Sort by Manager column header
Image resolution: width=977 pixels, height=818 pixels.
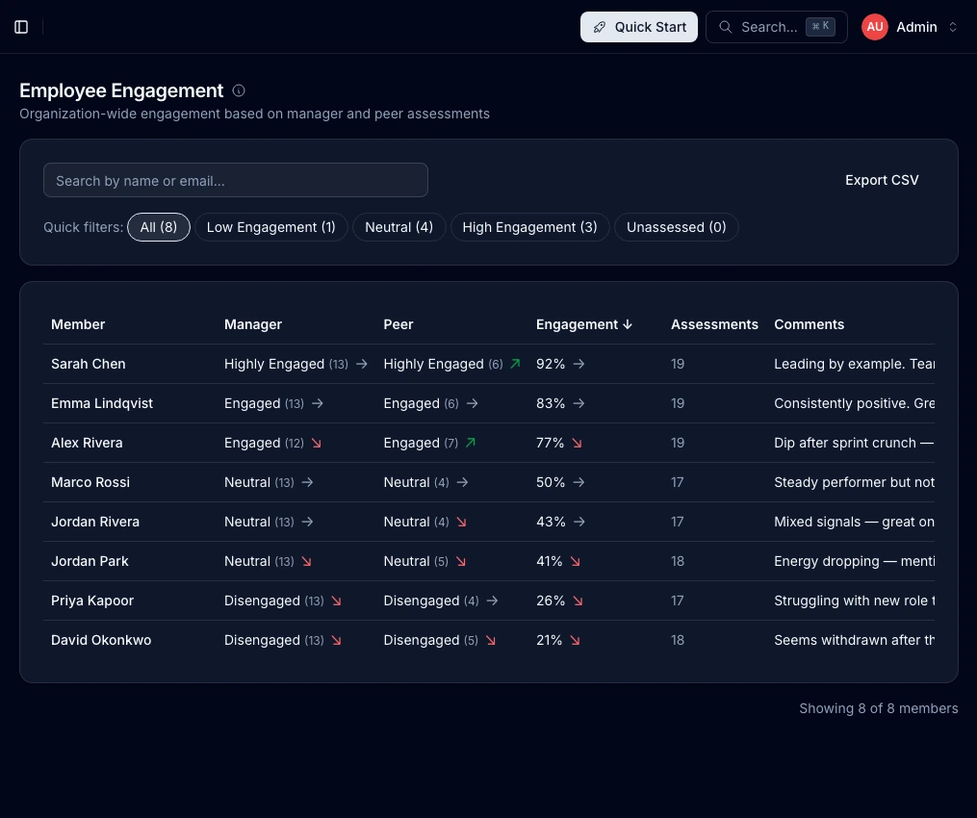tap(253, 324)
